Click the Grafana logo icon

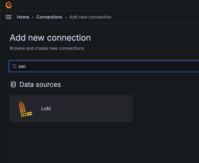(8, 5)
